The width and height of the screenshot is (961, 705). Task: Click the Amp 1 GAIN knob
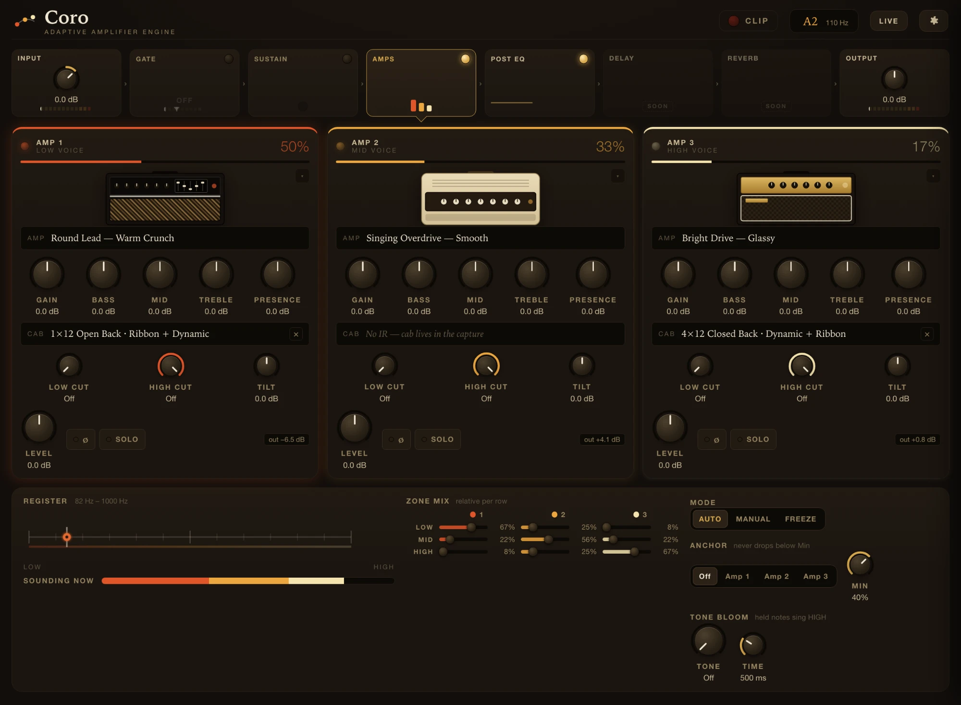pos(47,274)
